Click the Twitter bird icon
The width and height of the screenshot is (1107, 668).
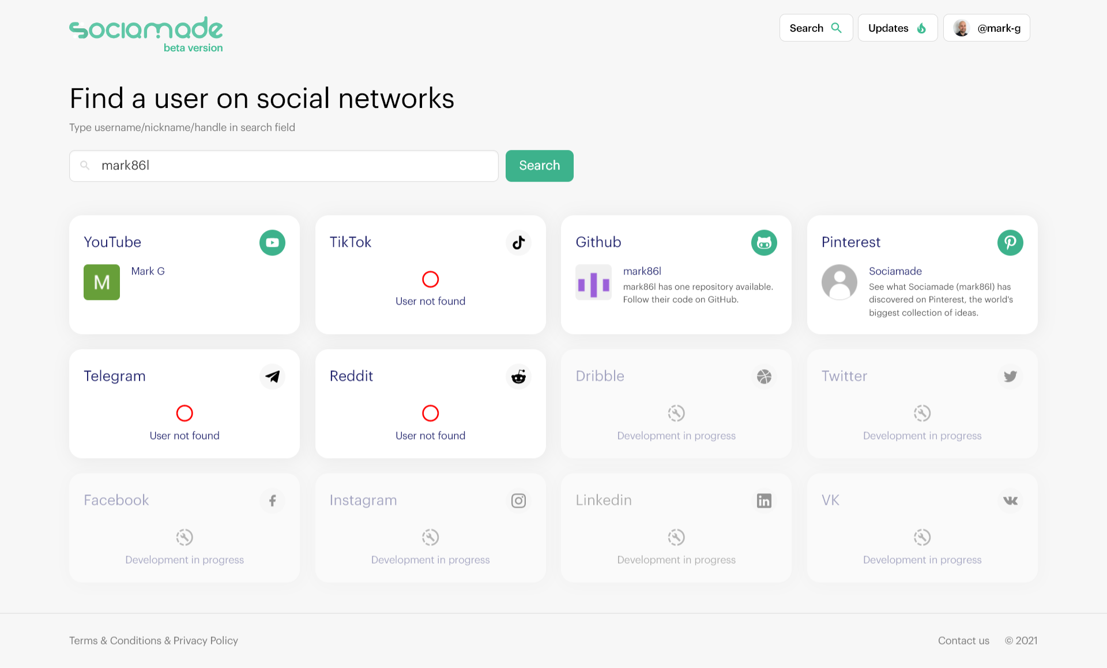(1010, 377)
